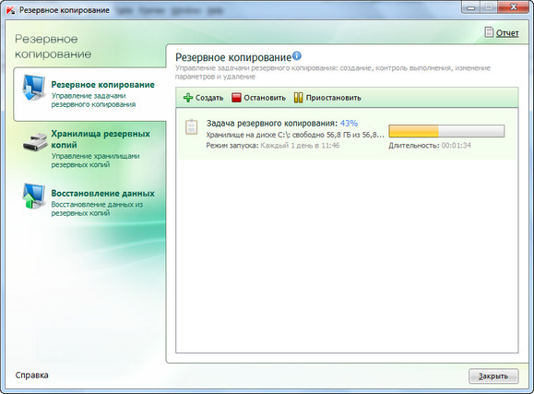
Task: Click the clipboard backup task icon
Action: point(192,126)
